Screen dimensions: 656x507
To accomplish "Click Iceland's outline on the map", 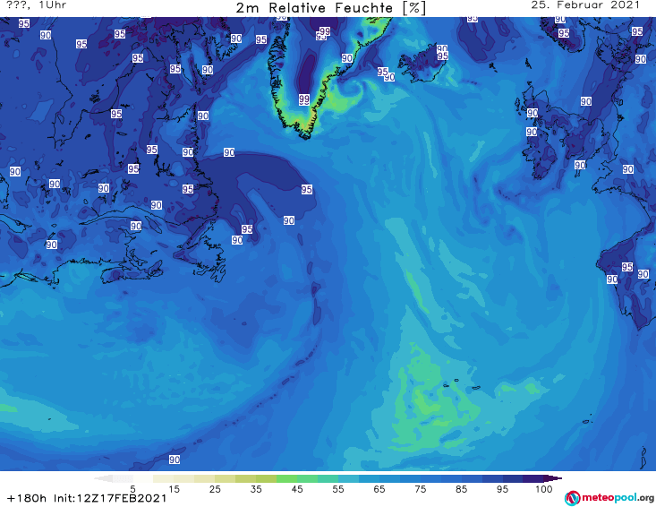I will 422,64.
